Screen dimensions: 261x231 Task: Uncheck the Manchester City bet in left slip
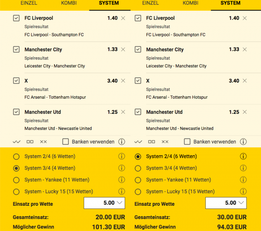(16, 49)
